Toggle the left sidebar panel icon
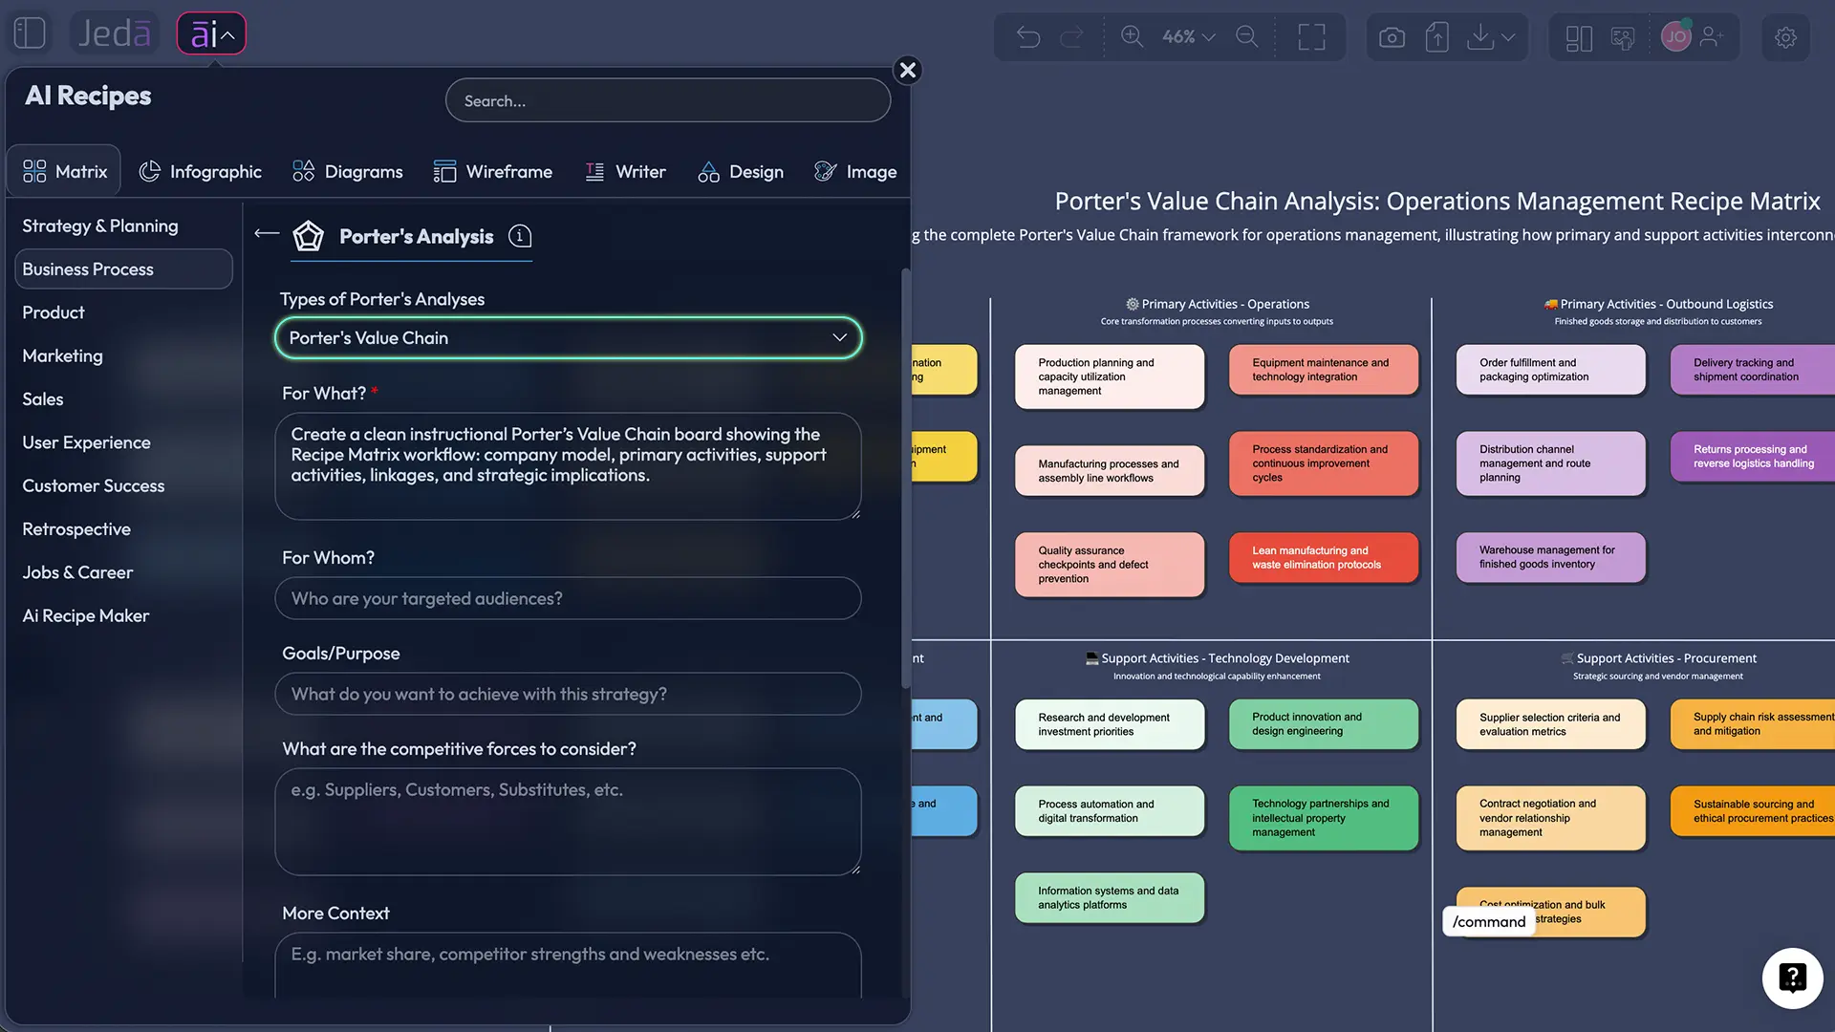This screenshot has width=1835, height=1032. pyautogui.click(x=30, y=33)
